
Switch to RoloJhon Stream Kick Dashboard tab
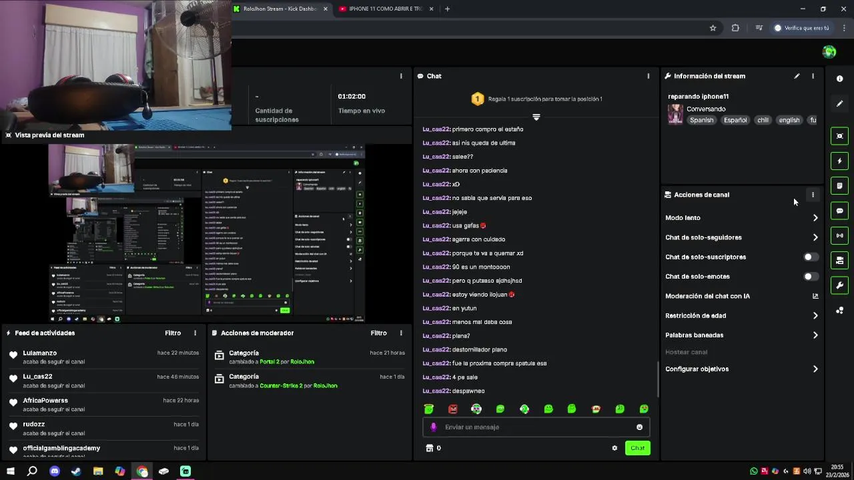point(282,9)
